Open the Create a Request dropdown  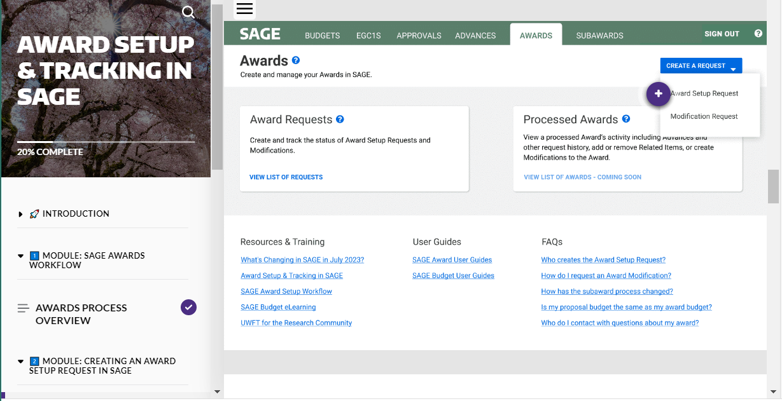[x=701, y=66]
